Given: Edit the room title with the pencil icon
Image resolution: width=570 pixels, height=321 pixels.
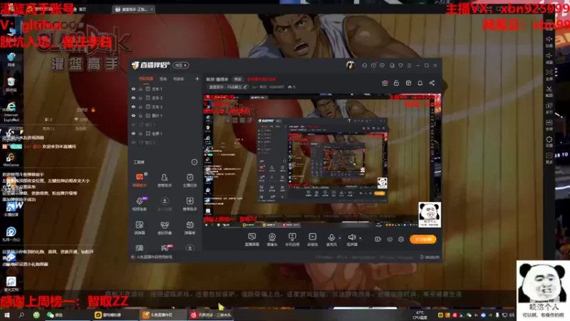Looking at the screenshot, I should pos(245,87).
